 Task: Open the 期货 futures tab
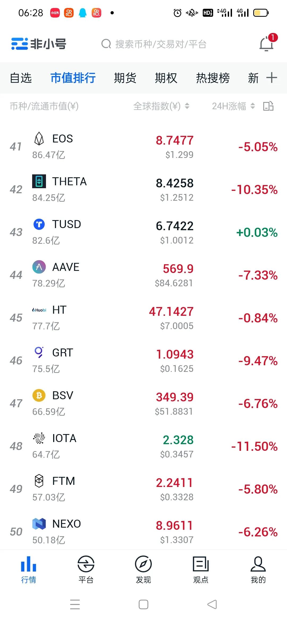tap(125, 78)
